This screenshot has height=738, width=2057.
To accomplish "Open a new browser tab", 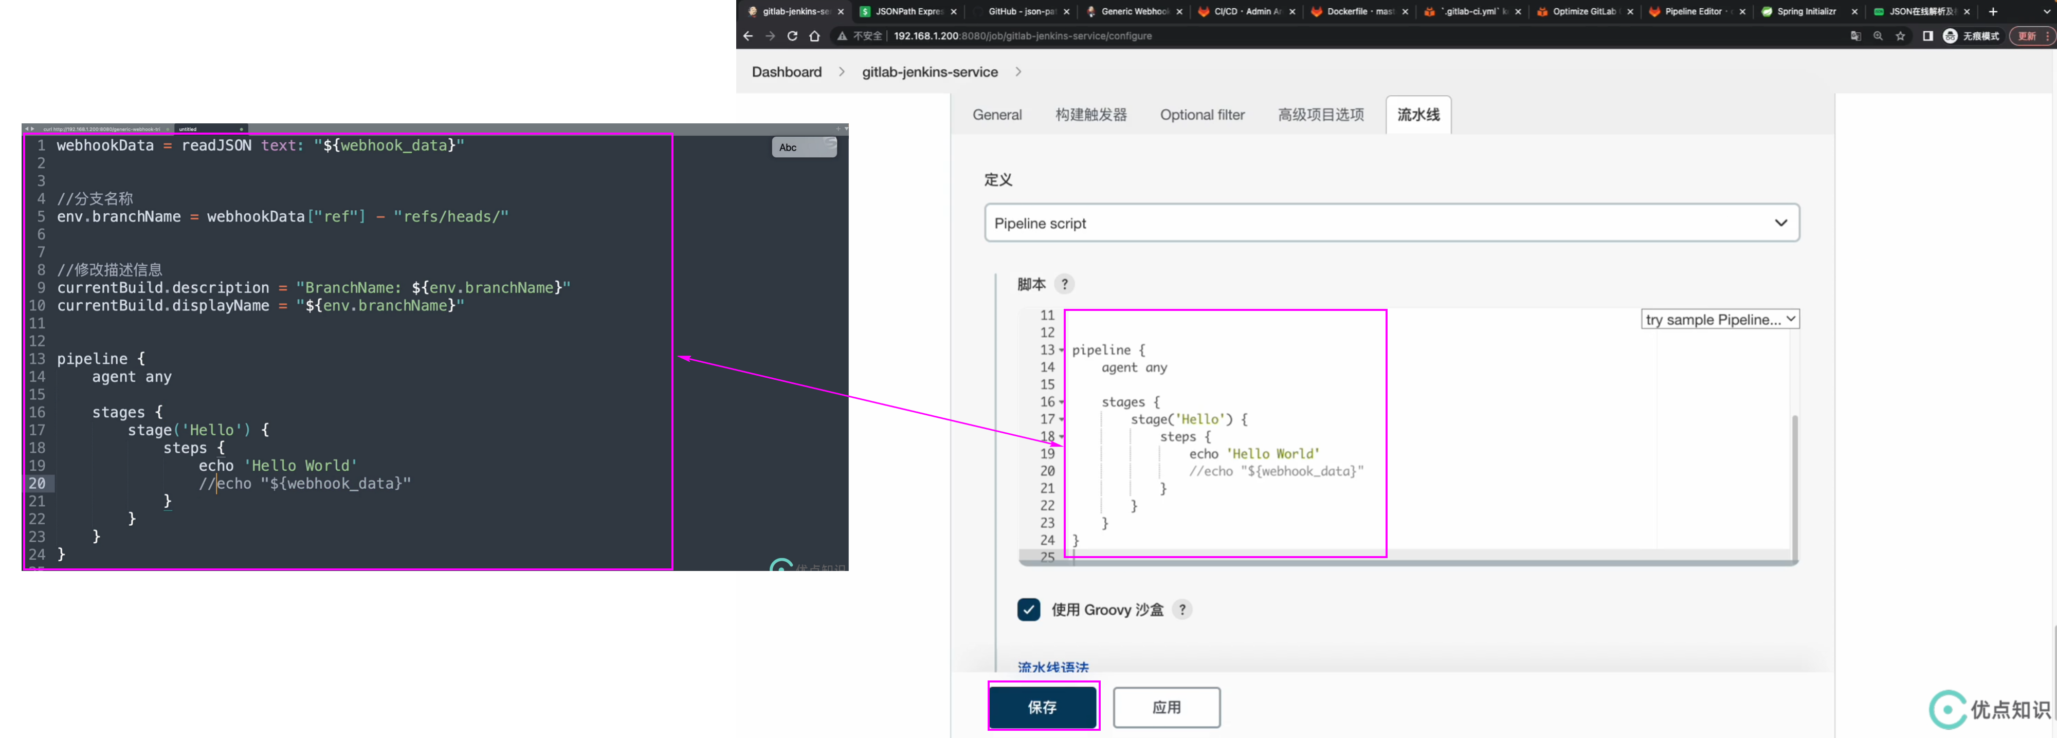I will (x=1993, y=11).
